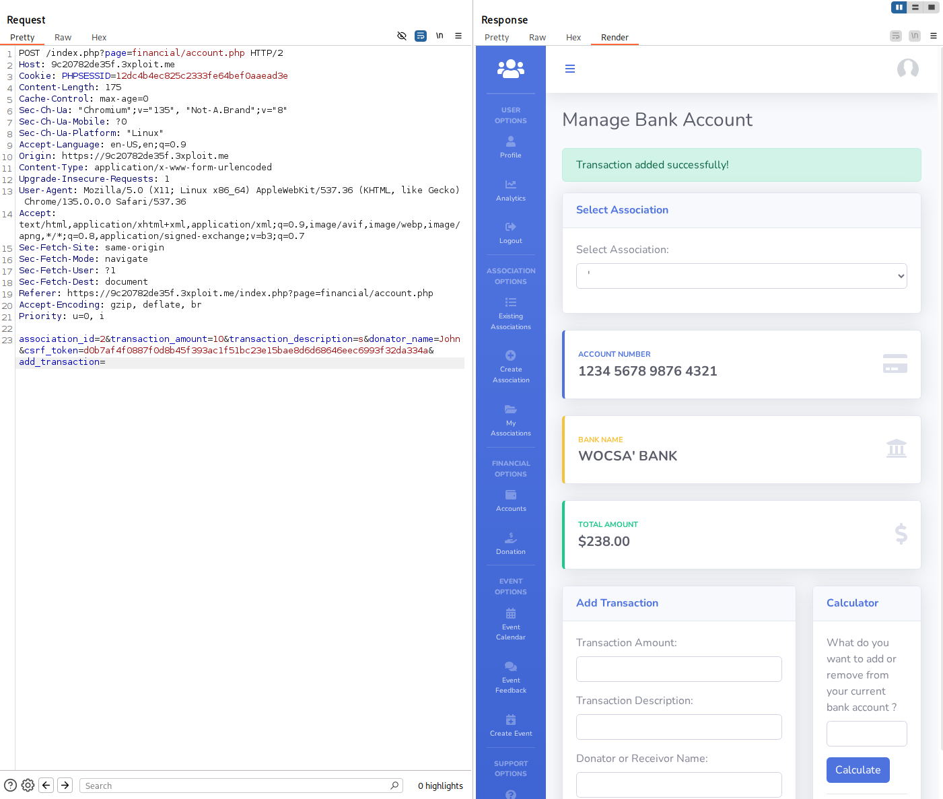Expand the Select Association dropdown

pos(741,276)
